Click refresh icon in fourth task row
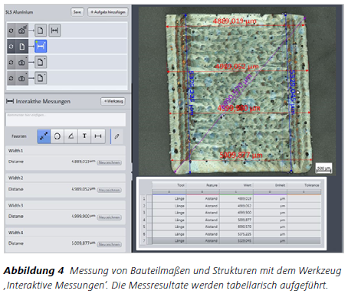 [x=11, y=78]
